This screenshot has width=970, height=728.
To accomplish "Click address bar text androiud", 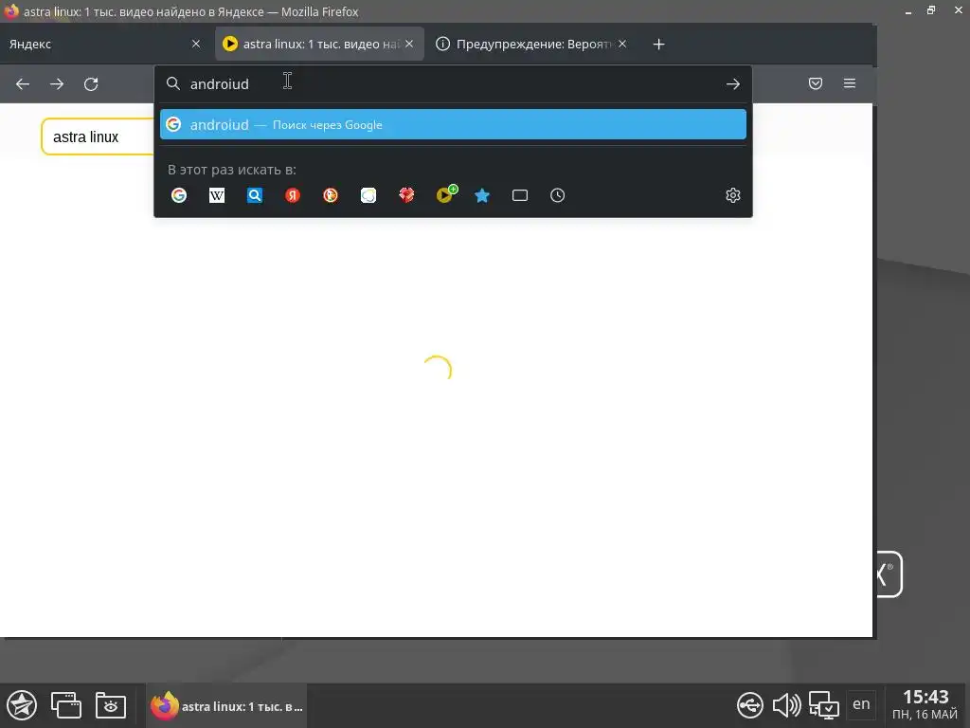I will click(x=220, y=84).
